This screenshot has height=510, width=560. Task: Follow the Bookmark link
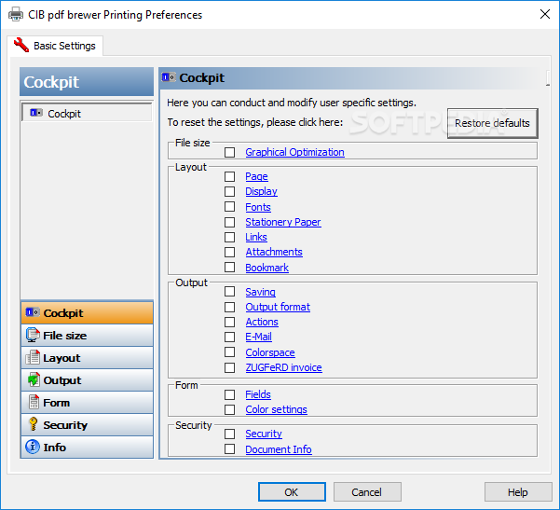point(266,268)
